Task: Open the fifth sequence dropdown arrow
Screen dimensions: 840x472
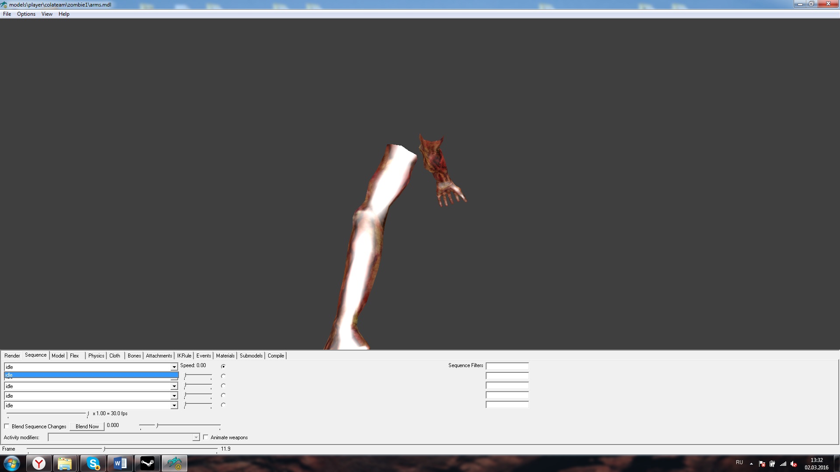Action: (x=174, y=406)
